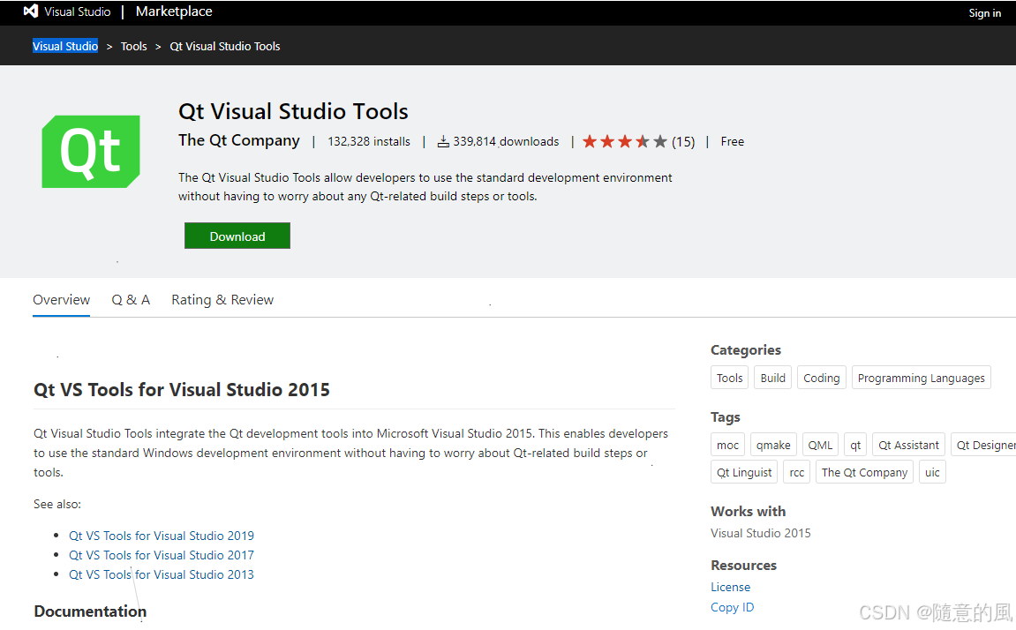This screenshot has width=1016, height=630.
Task: Select Programming Languages category chip
Action: [x=921, y=378]
